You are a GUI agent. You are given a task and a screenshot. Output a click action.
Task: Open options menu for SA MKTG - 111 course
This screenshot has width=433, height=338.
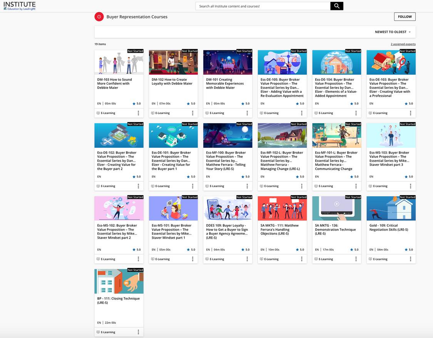pyautogui.click(x=301, y=259)
